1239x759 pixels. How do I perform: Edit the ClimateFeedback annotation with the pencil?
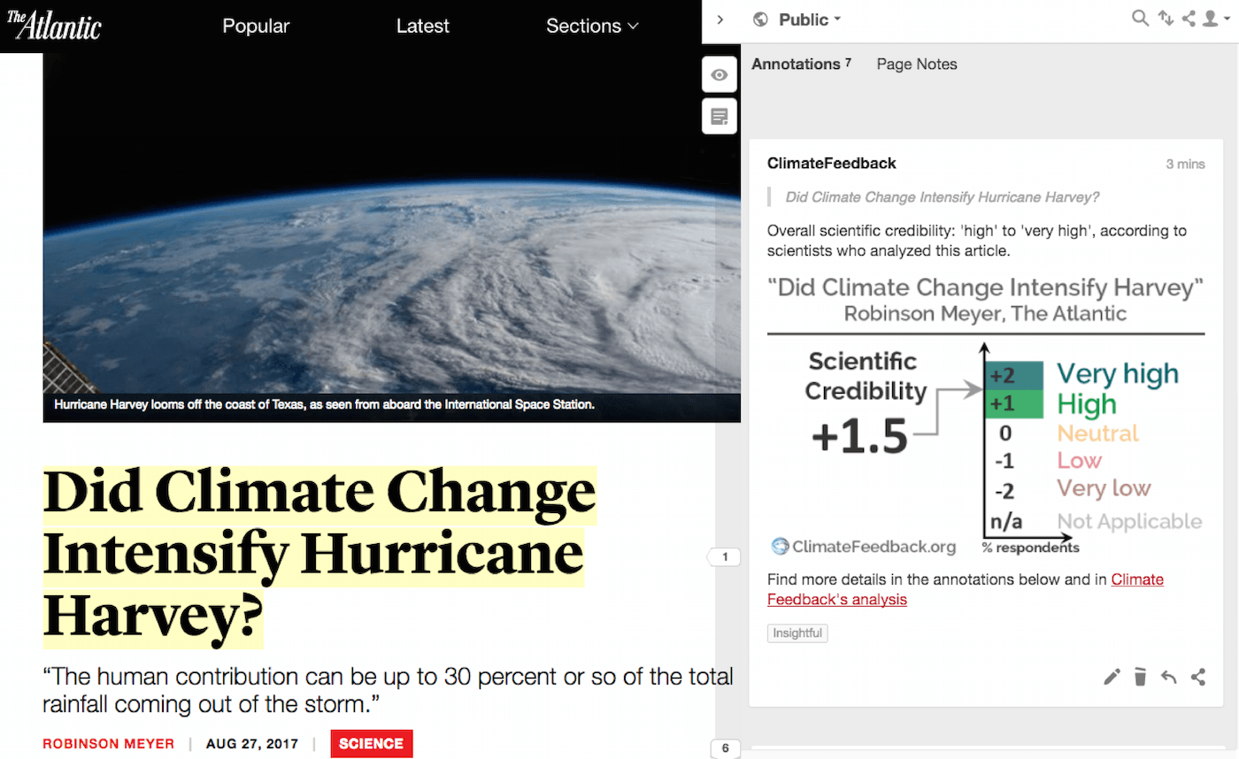1112,678
